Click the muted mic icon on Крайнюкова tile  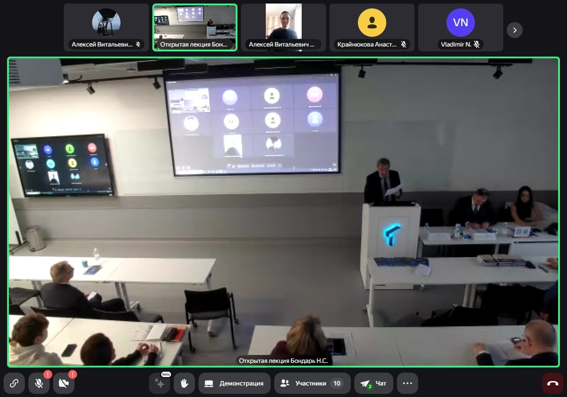pyautogui.click(x=404, y=44)
